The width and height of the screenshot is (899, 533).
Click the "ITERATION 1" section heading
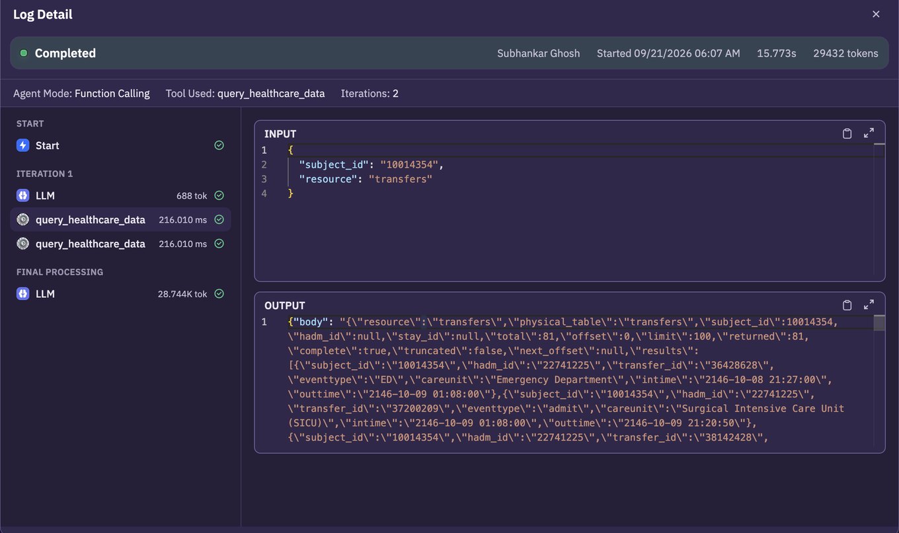coord(44,174)
